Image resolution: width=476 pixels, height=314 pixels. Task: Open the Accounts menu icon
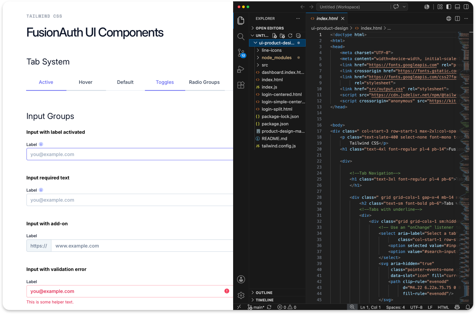[241, 279]
